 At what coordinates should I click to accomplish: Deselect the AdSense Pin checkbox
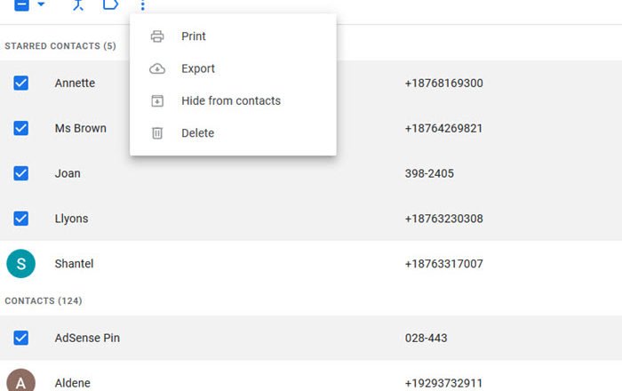[x=21, y=338]
